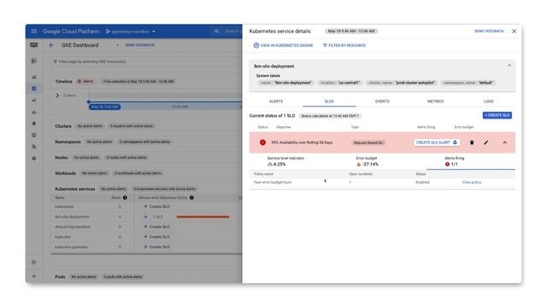Click the search magnifier icon in header
This screenshot has height=307, width=547.
(216, 32)
